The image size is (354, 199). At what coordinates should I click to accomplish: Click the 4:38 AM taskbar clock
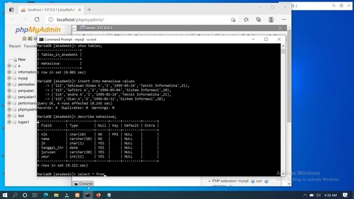[330, 195]
